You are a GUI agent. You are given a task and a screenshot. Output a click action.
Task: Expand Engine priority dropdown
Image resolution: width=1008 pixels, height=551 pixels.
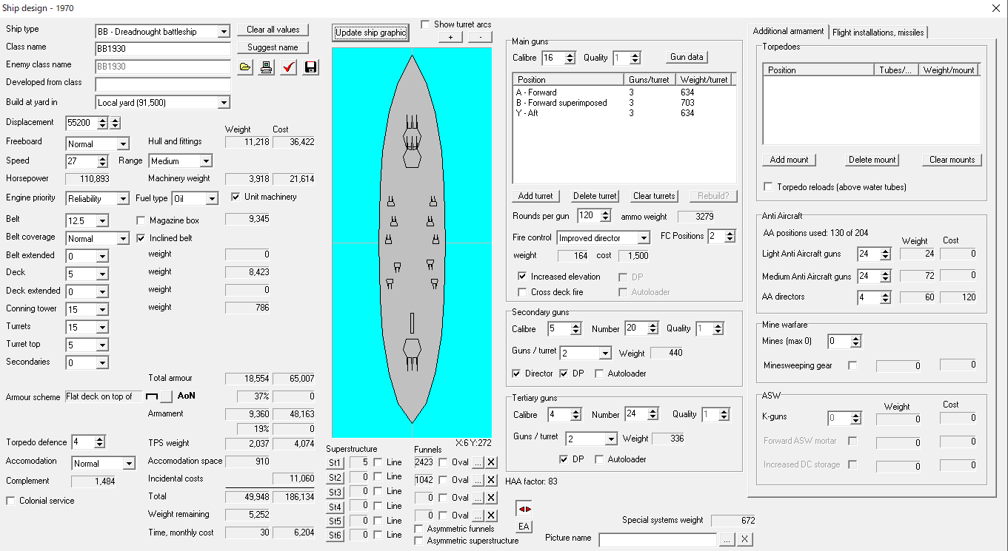[x=123, y=199]
